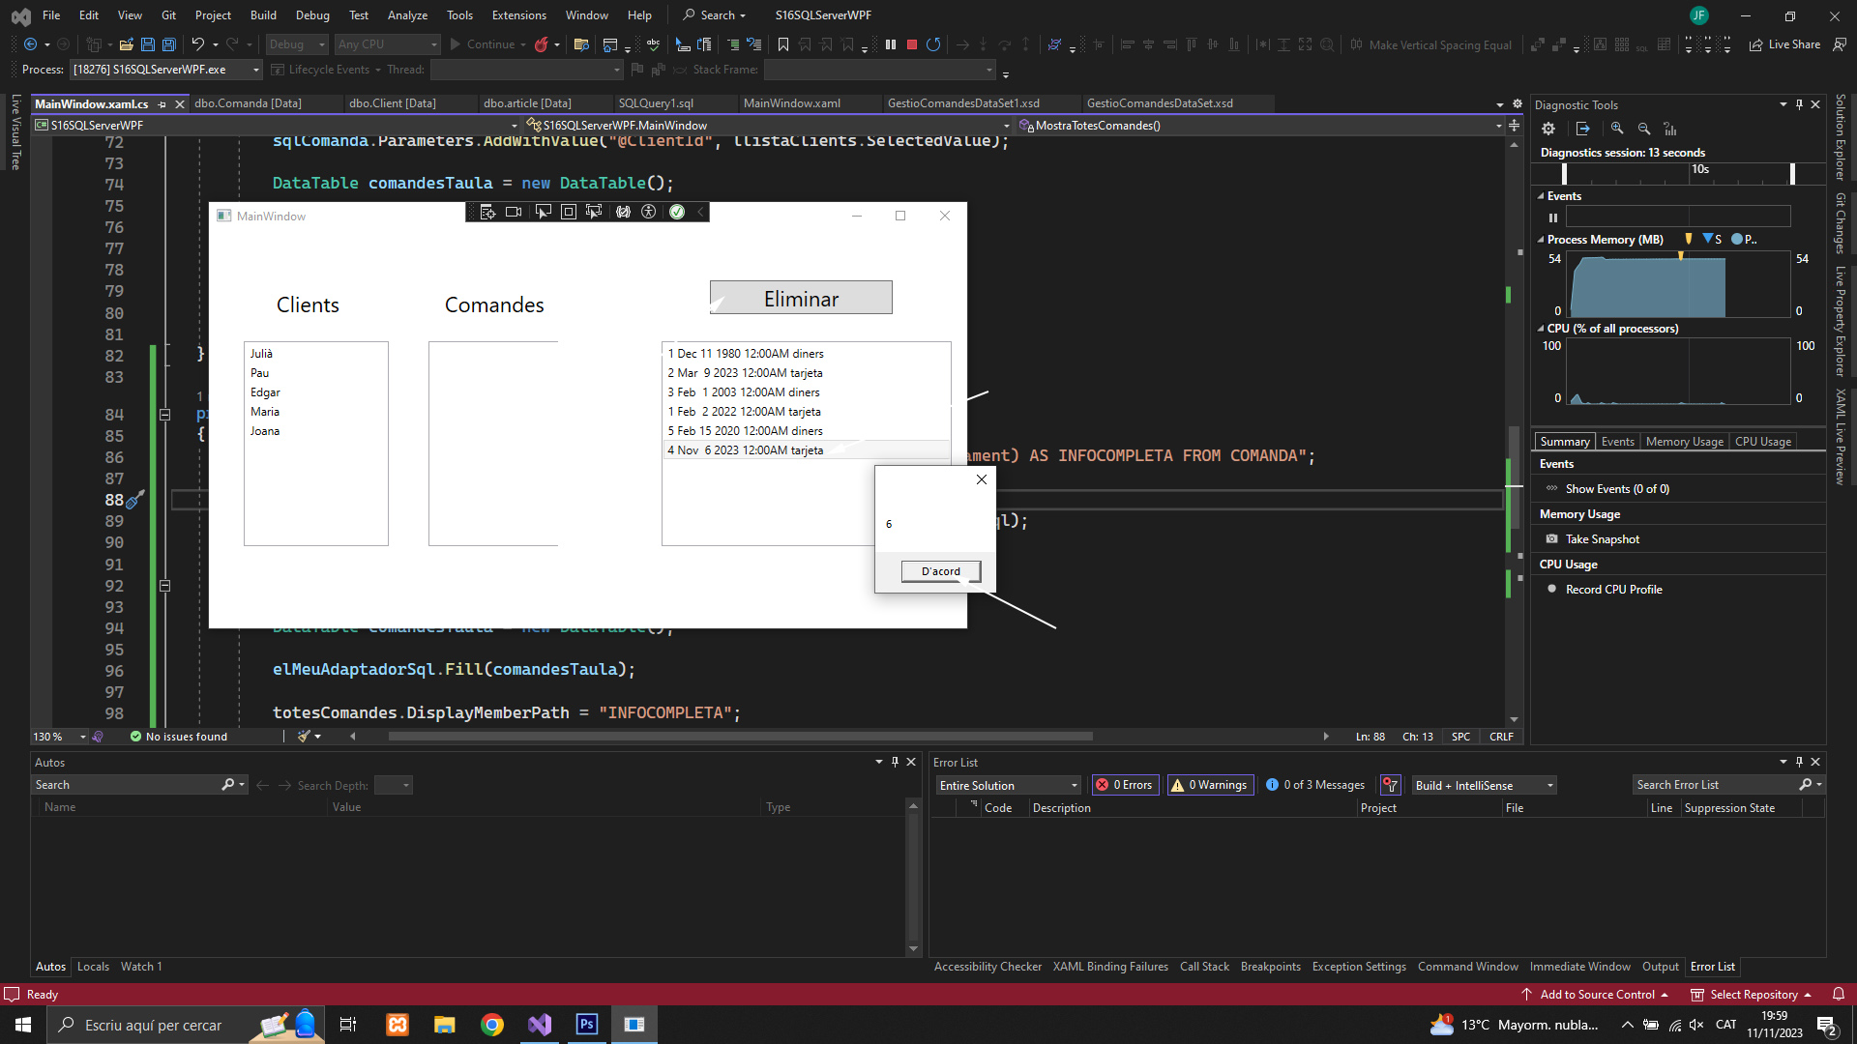The height and width of the screenshot is (1044, 1857).
Task: Open the 130 % zoom level dropdown
Action: pyautogui.click(x=82, y=737)
